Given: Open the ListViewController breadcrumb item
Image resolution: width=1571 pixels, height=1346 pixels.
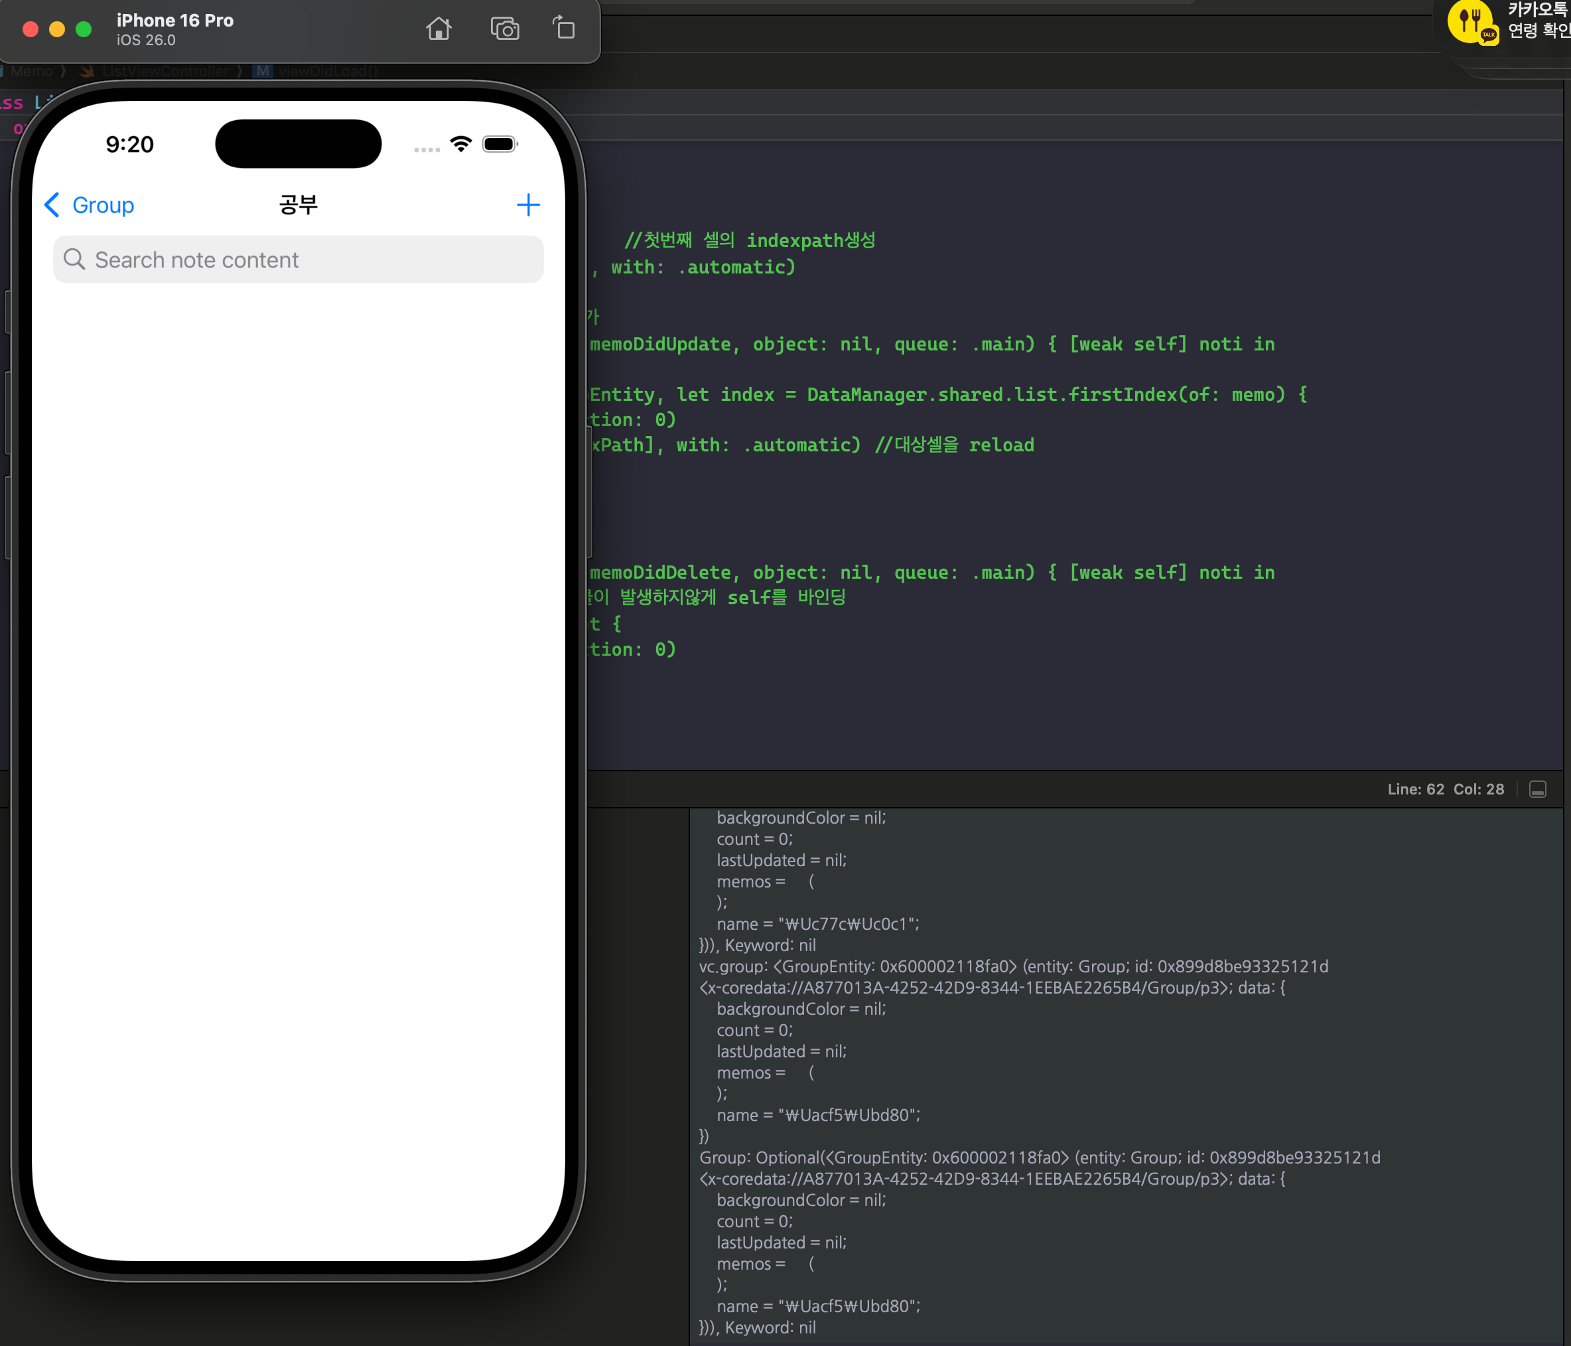Looking at the screenshot, I should point(165,71).
